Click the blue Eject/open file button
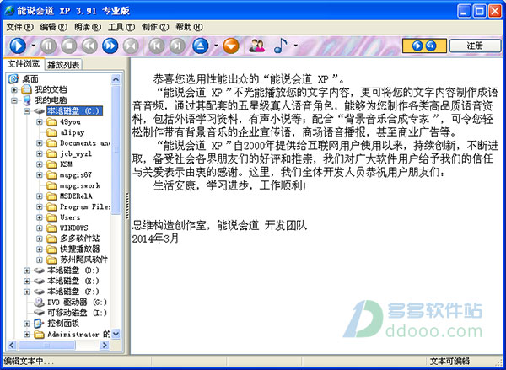This screenshot has height=370, width=506. coord(201,46)
